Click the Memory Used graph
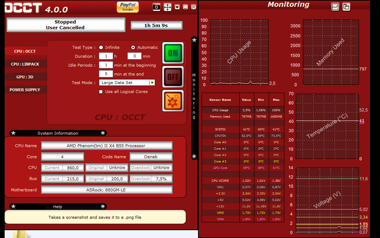380x238 pixels. 331,52
